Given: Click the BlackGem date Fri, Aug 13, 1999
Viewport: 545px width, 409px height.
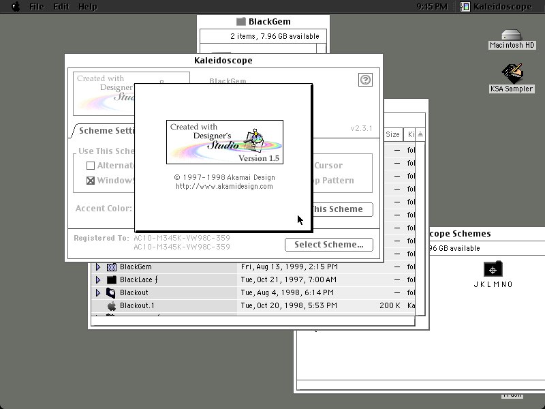Looking at the screenshot, I should click(289, 267).
